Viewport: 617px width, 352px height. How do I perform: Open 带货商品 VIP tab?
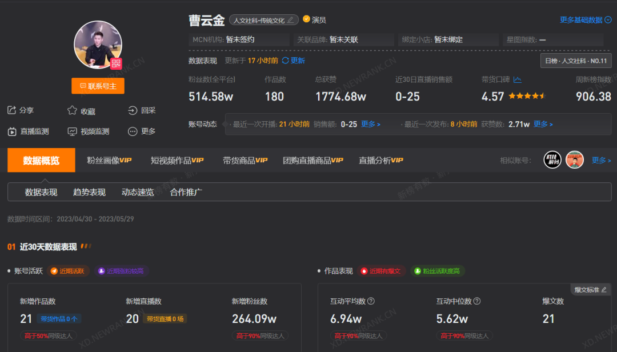click(245, 160)
